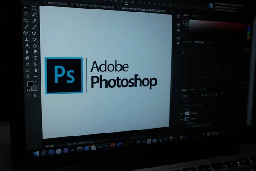Select the Zoom magnifier tool
The height and width of the screenshot is (171, 256).
[27, 77]
